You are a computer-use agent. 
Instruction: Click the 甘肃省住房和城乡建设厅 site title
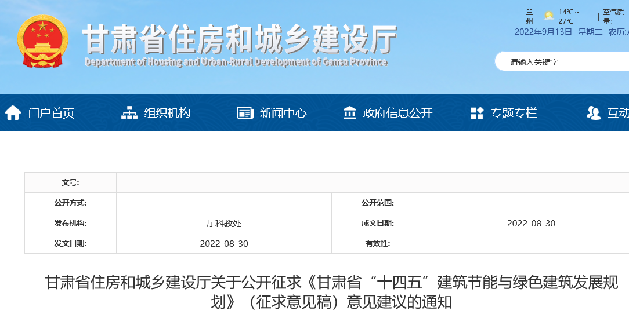(x=239, y=39)
